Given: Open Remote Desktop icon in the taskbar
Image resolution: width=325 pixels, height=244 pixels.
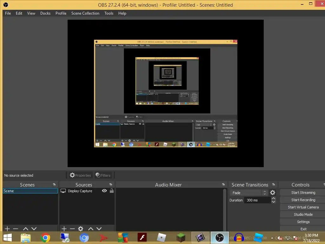Looking at the screenshot, I should (x=65, y=238).
